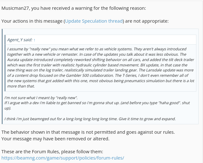Click the "Your actions in this message" text
Viewport: 203px width, 163px height.
coord(32,21)
